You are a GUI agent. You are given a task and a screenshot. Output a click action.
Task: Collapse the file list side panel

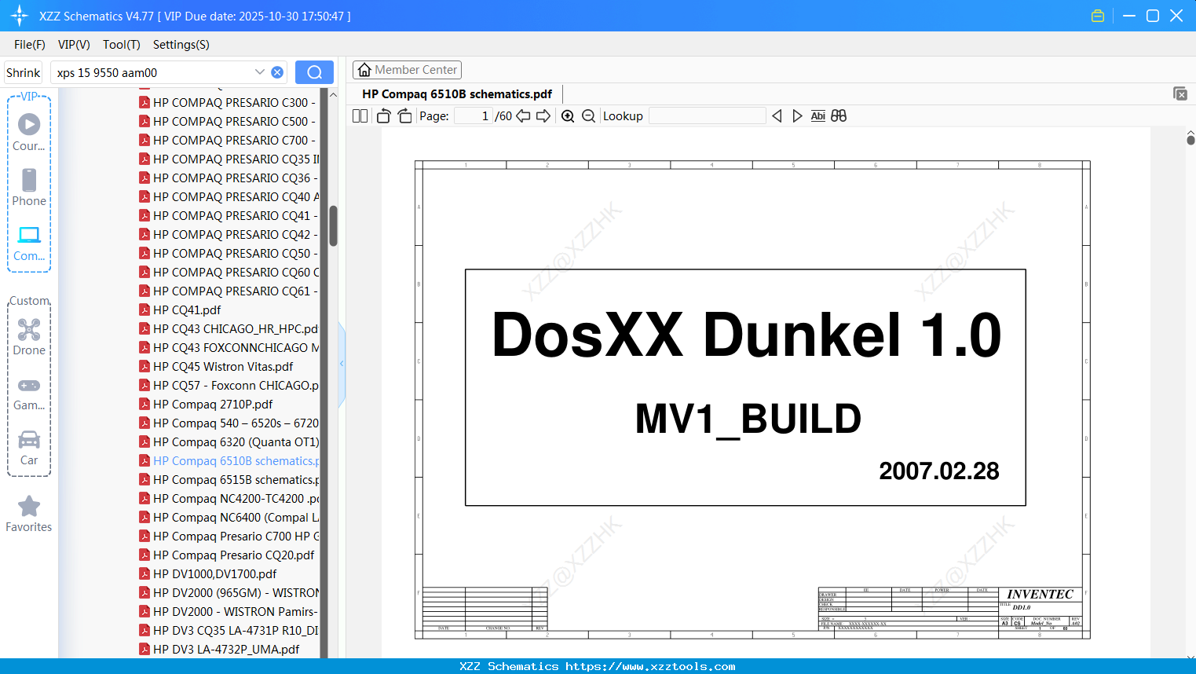(x=342, y=364)
